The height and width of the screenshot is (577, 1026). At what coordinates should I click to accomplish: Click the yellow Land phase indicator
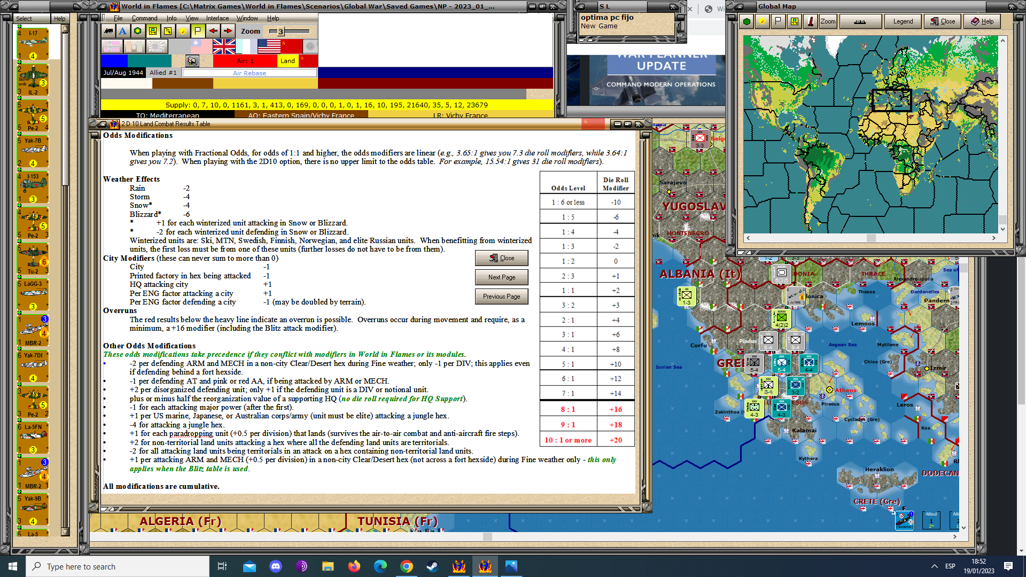click(287, 61)
